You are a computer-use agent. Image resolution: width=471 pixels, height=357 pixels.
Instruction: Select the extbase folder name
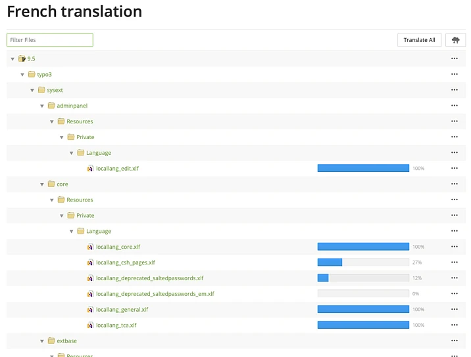click(67, 341)
